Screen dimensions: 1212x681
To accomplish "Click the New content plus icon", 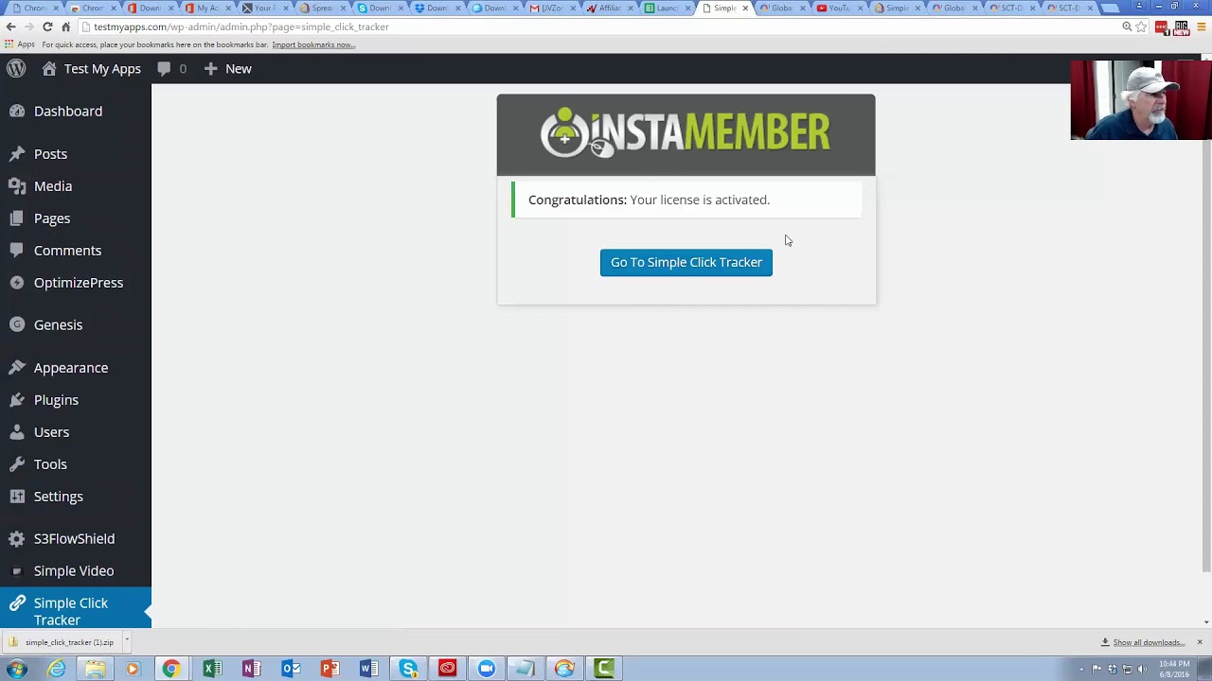I will coord(210,68).
